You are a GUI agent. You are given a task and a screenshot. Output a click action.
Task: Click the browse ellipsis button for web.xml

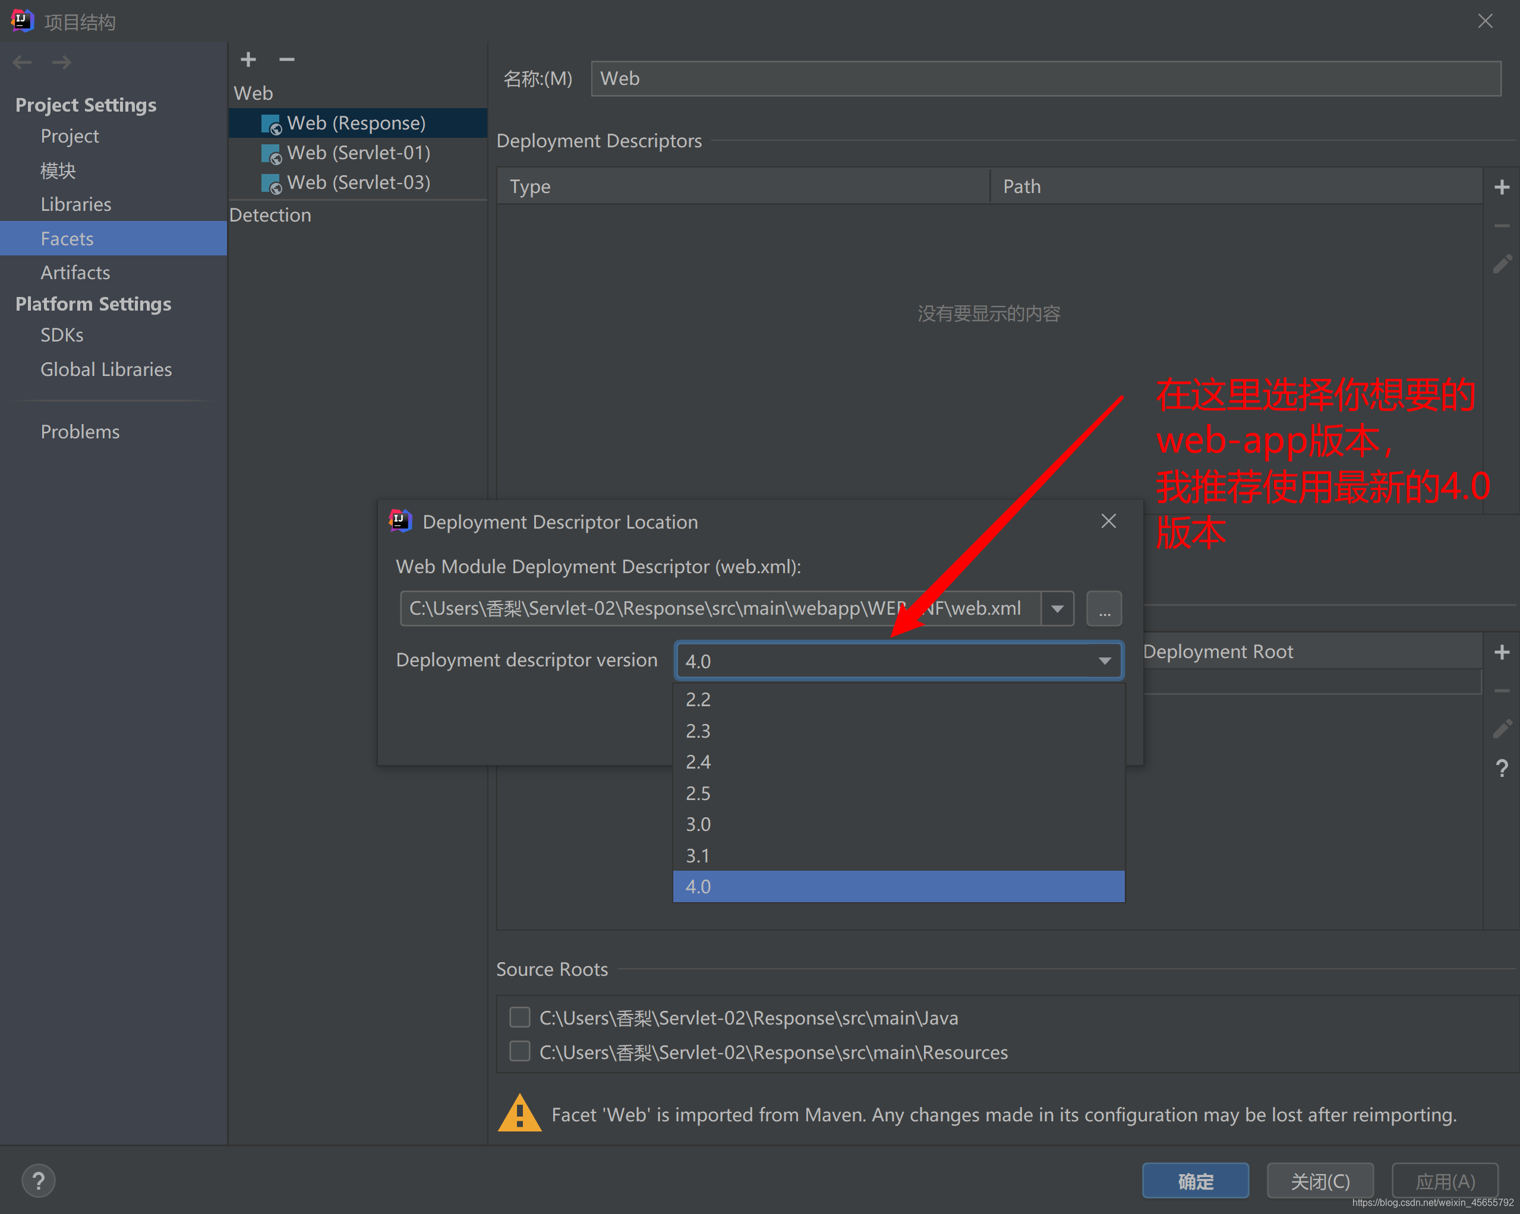pos(1104,609)
